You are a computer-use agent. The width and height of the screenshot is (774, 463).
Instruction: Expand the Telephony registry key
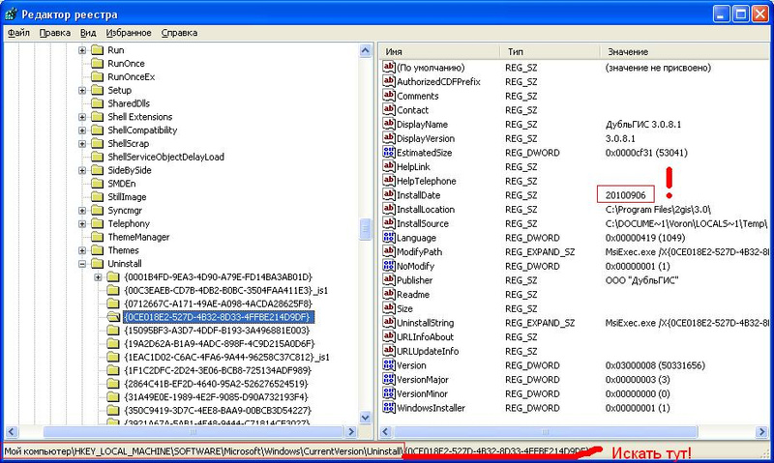[x=82, y=223]
